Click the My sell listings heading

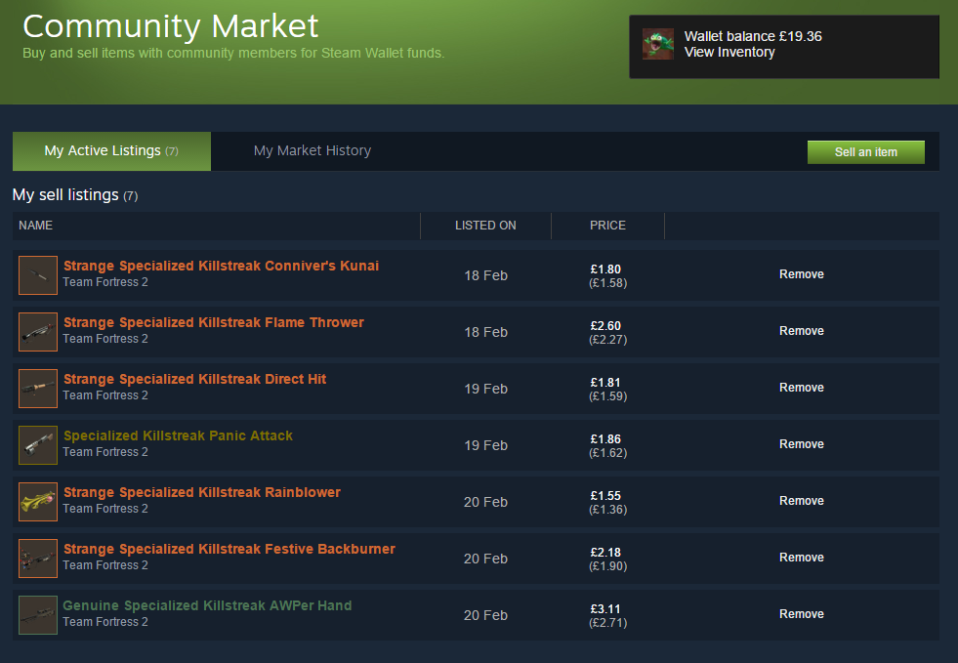[x=65, y=195]
